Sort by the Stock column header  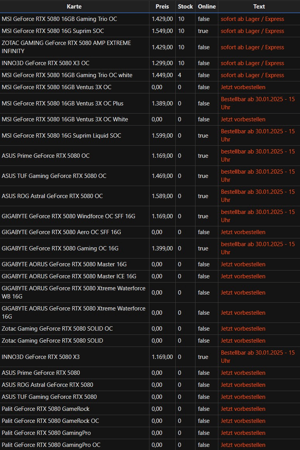pyautogui.click(x=185, y=6)
